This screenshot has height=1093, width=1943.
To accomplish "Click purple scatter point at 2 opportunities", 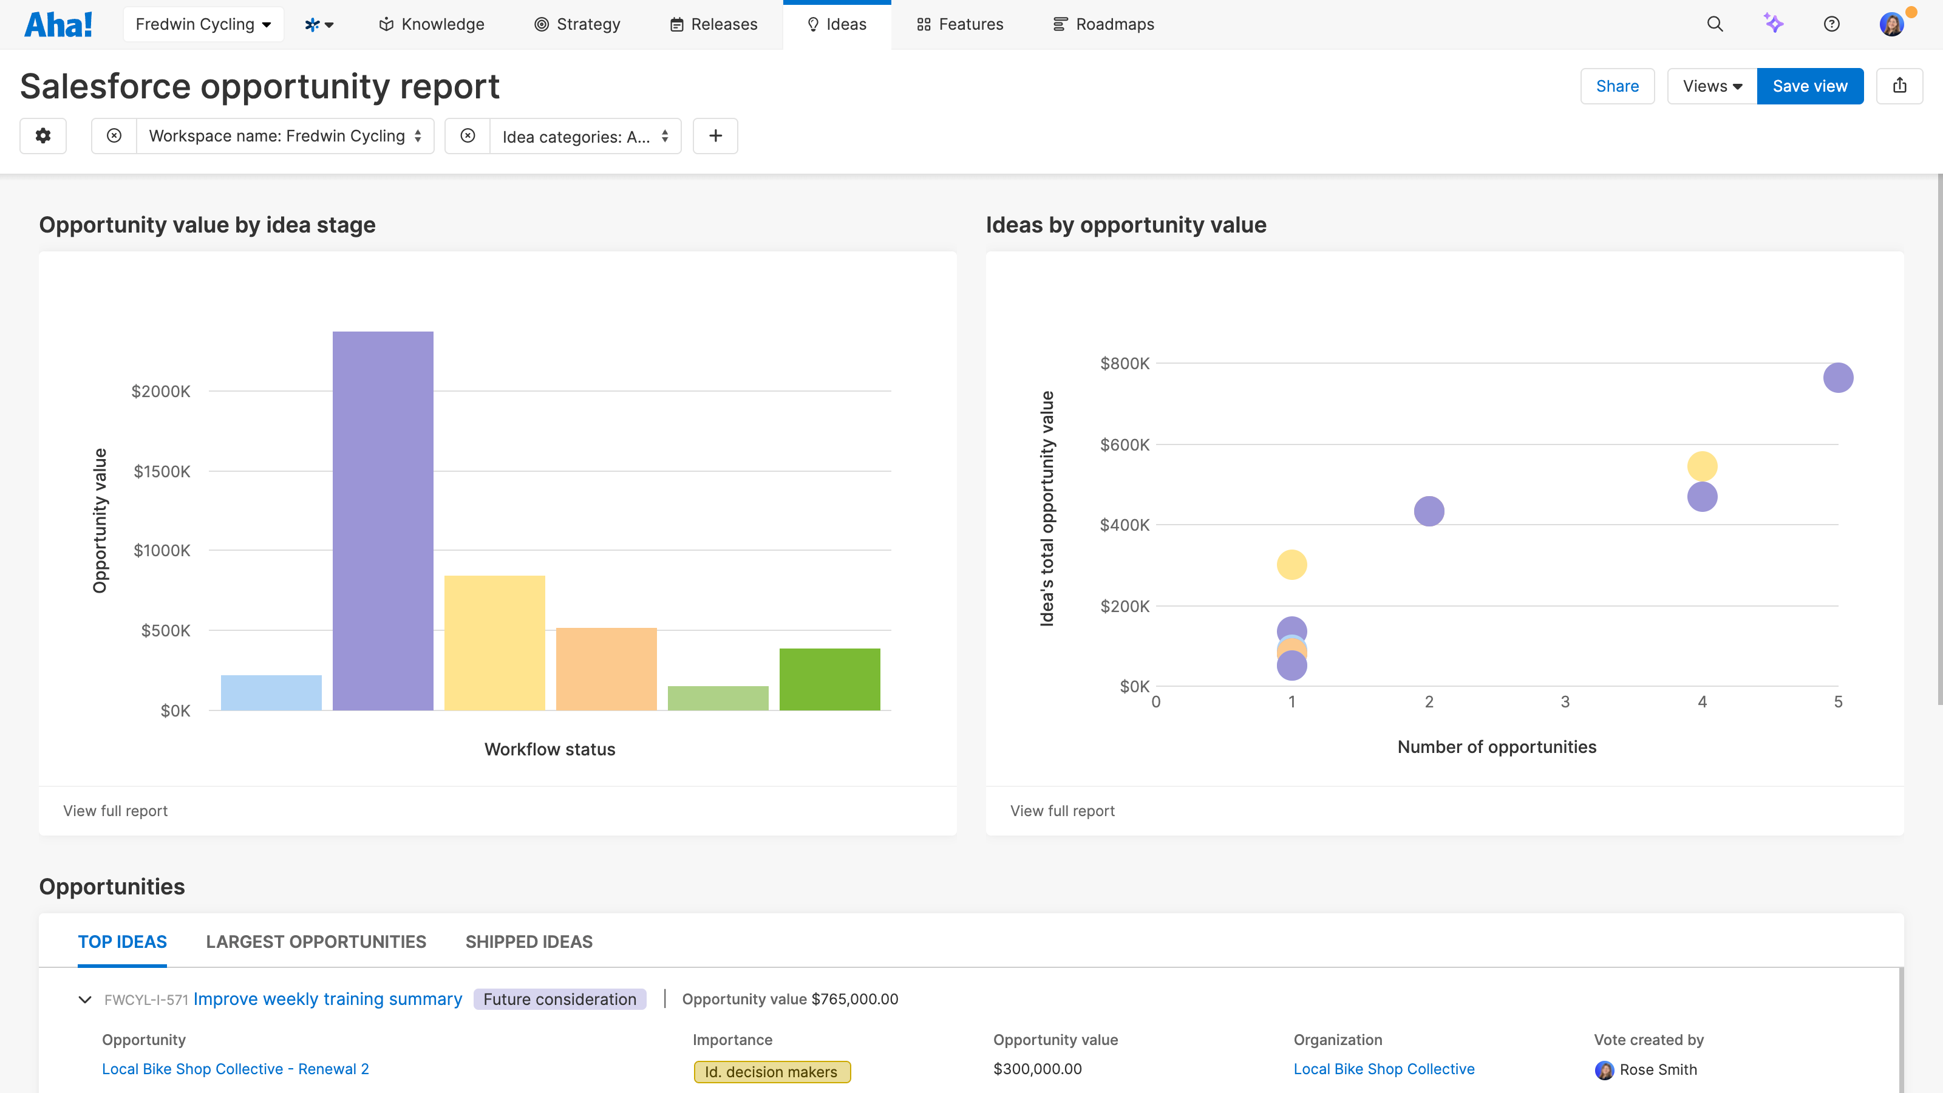I will [1429, 511].
